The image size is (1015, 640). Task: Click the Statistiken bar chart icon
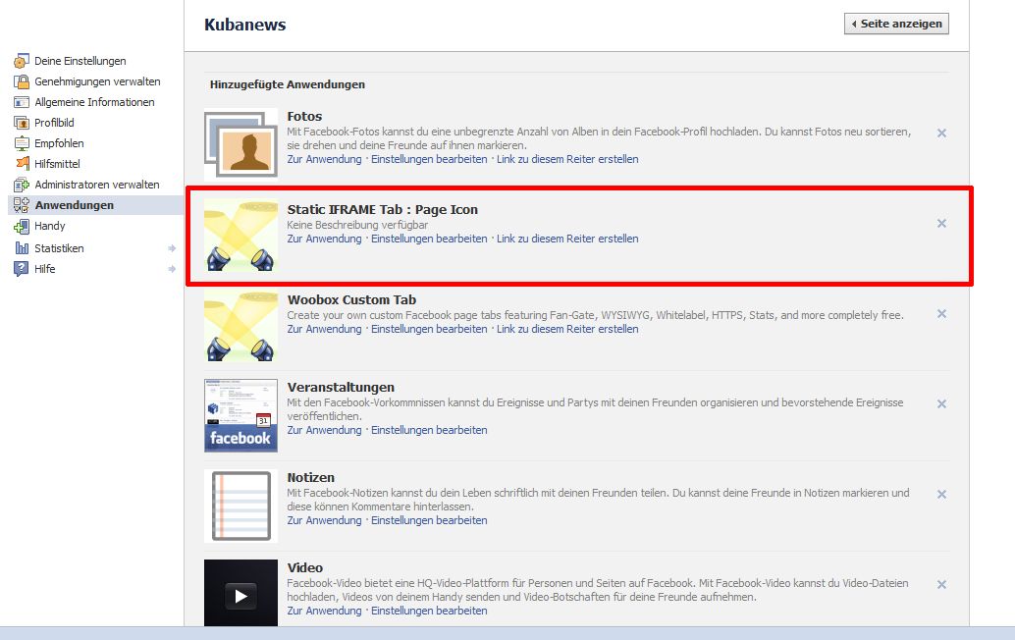click(22, 247)
